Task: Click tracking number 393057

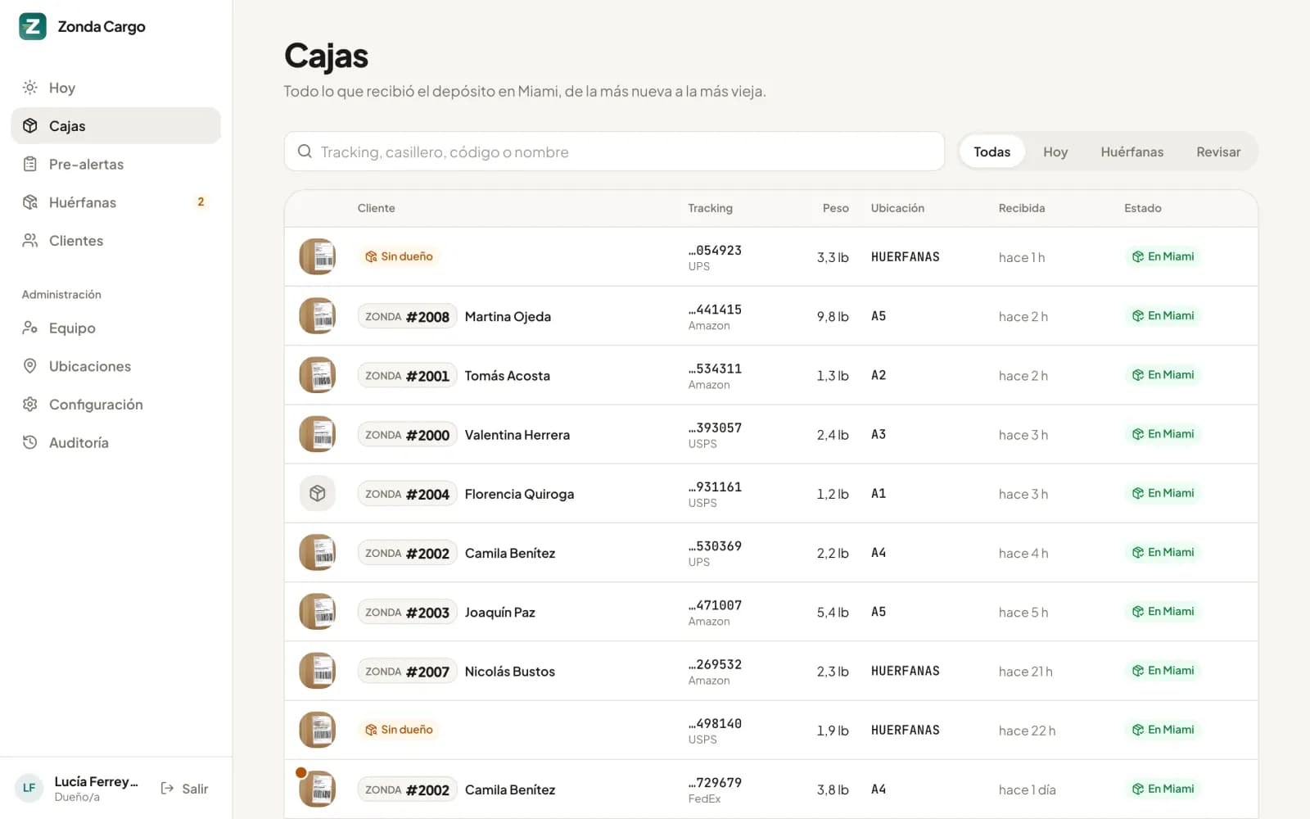Action: coord(715,428)
